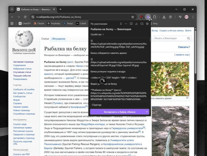Click the удочка article link

(70, 78)
